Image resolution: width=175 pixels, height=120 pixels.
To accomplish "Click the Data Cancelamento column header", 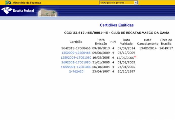I will pyautogui.click(x=148, y=42).
